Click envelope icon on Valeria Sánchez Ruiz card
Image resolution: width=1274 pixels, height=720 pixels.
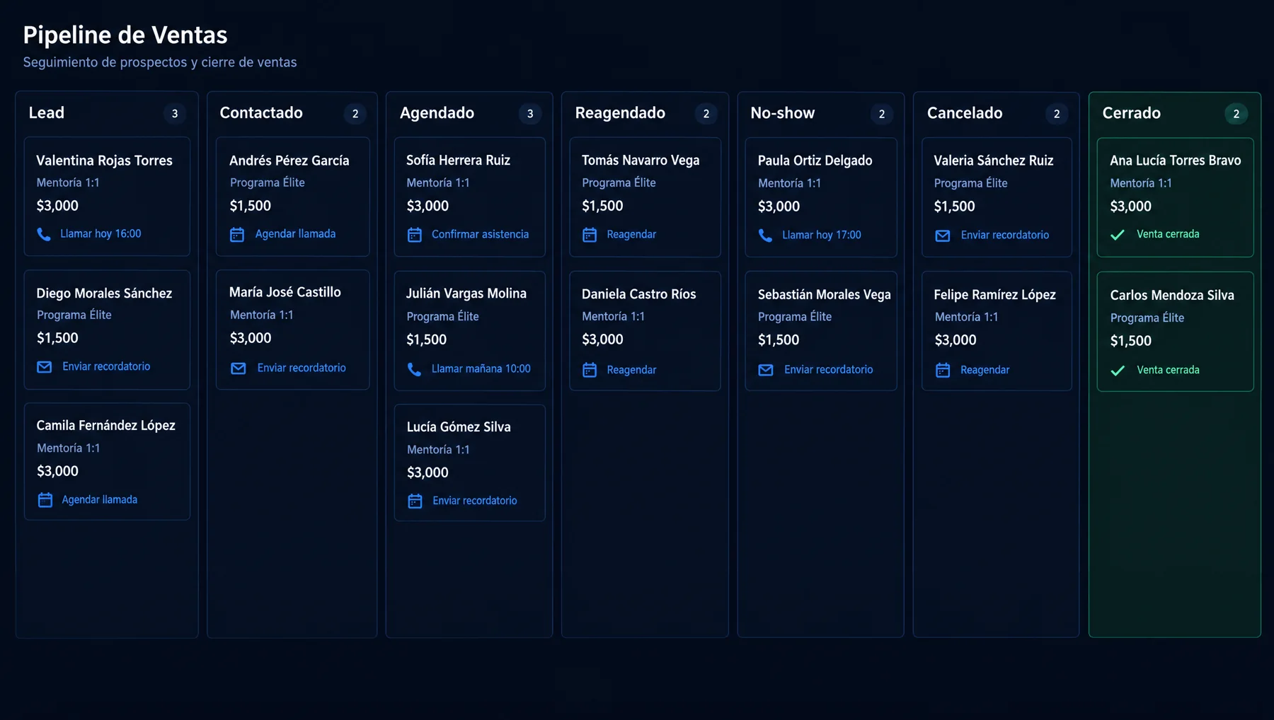click(943, 236)
